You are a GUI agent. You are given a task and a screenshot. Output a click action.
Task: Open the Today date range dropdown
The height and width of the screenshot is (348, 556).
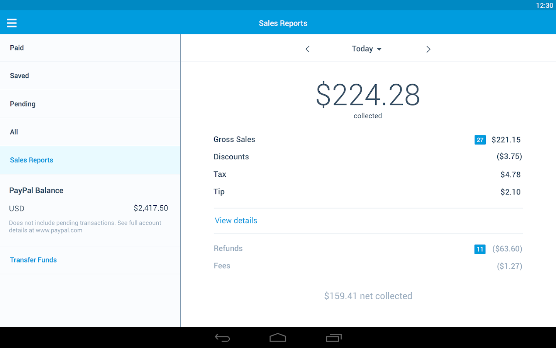click(366, 49)
